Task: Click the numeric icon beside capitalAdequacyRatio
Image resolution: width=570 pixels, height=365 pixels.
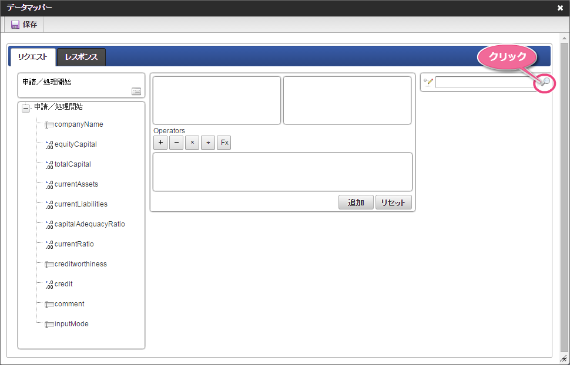Action: click(49, 225)
